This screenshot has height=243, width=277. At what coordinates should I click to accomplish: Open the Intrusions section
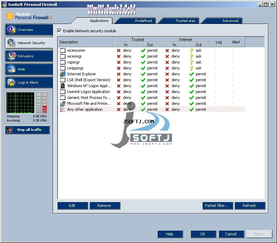[29, 56]
